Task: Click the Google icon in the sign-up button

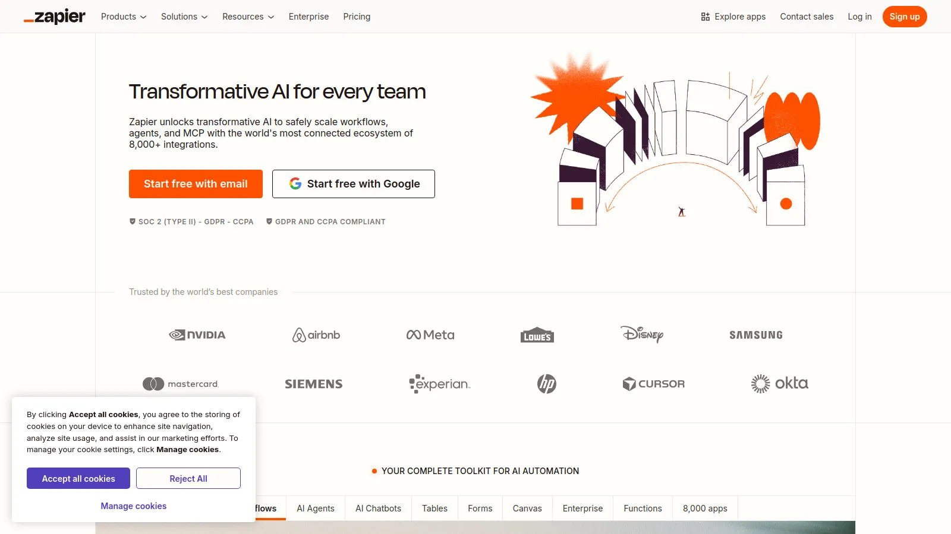Action: click(x=295, y=184)
